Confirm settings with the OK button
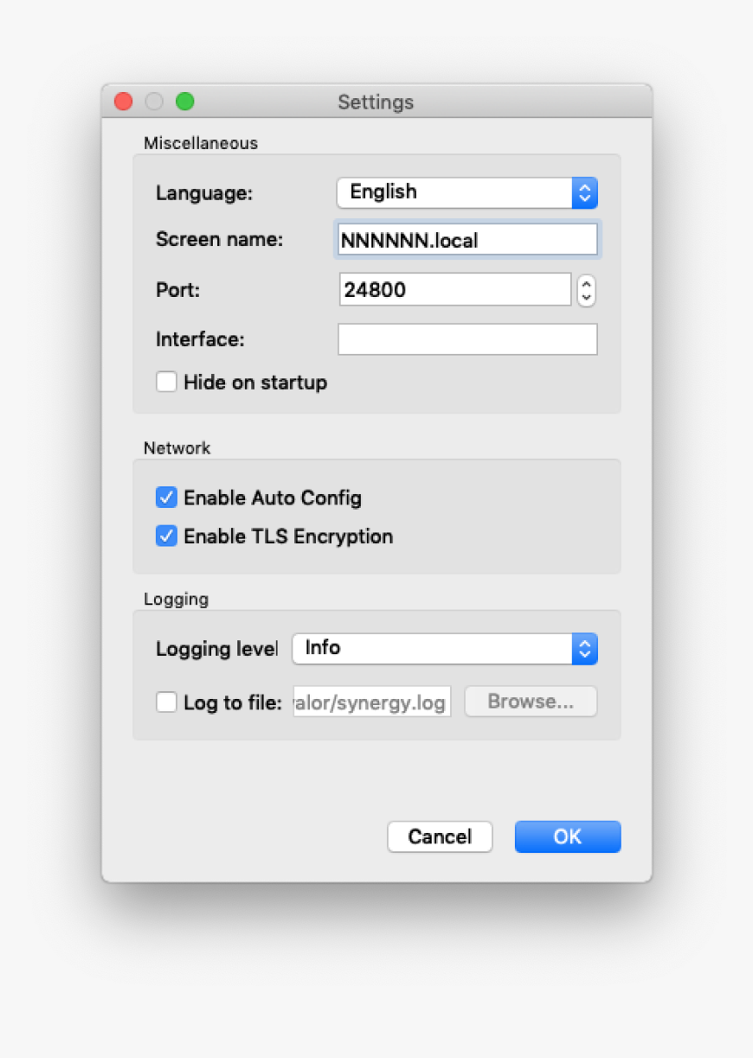This screenshot has height=1058, width=753. click(x=567, y=837)
